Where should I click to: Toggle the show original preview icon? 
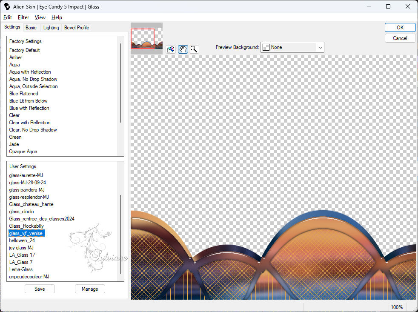point(171,49)
